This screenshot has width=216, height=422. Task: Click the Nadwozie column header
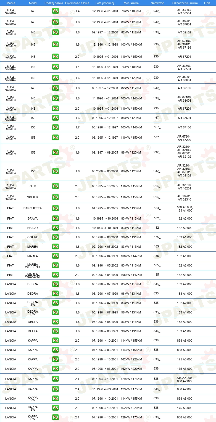[157, 3]
